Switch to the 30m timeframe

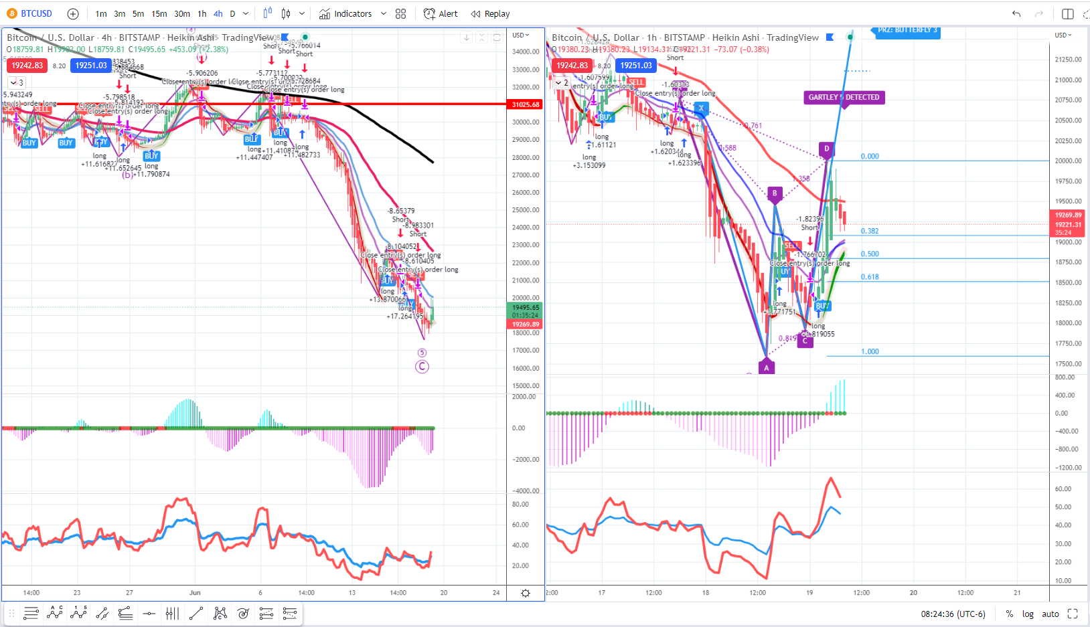click(182, 13)
